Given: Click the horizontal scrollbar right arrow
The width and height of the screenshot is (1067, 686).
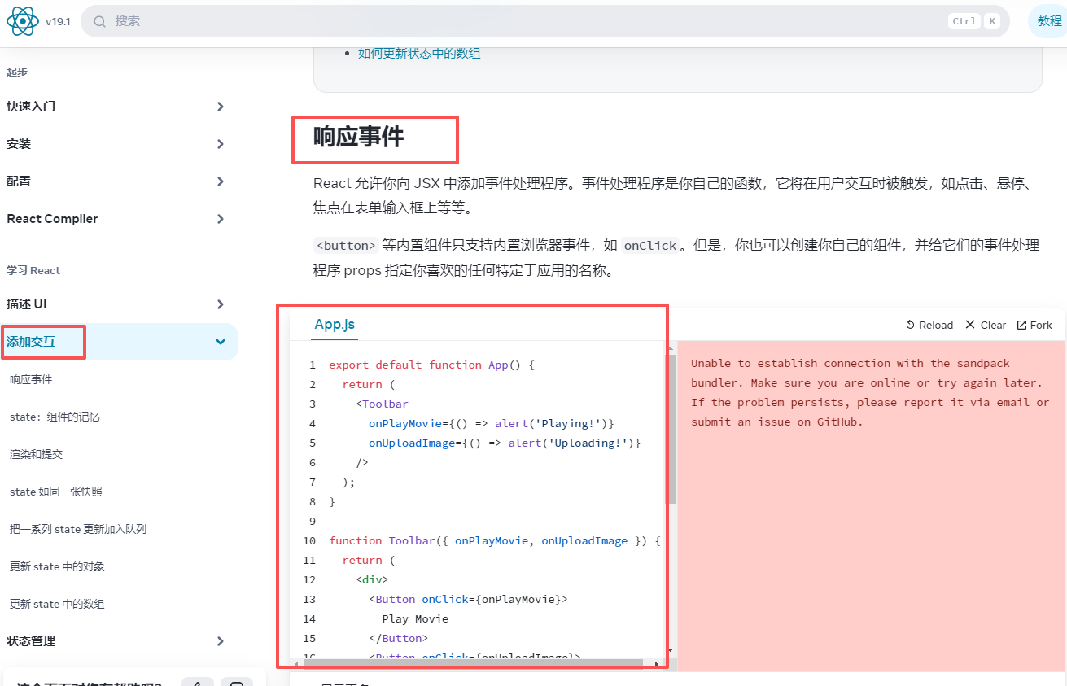Looking at the screenshot, I should tap(657, 664).
